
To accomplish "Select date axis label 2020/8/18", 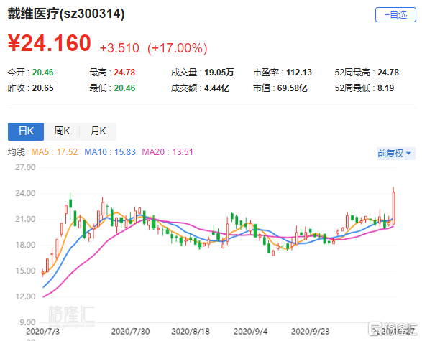I will (191, 332).
